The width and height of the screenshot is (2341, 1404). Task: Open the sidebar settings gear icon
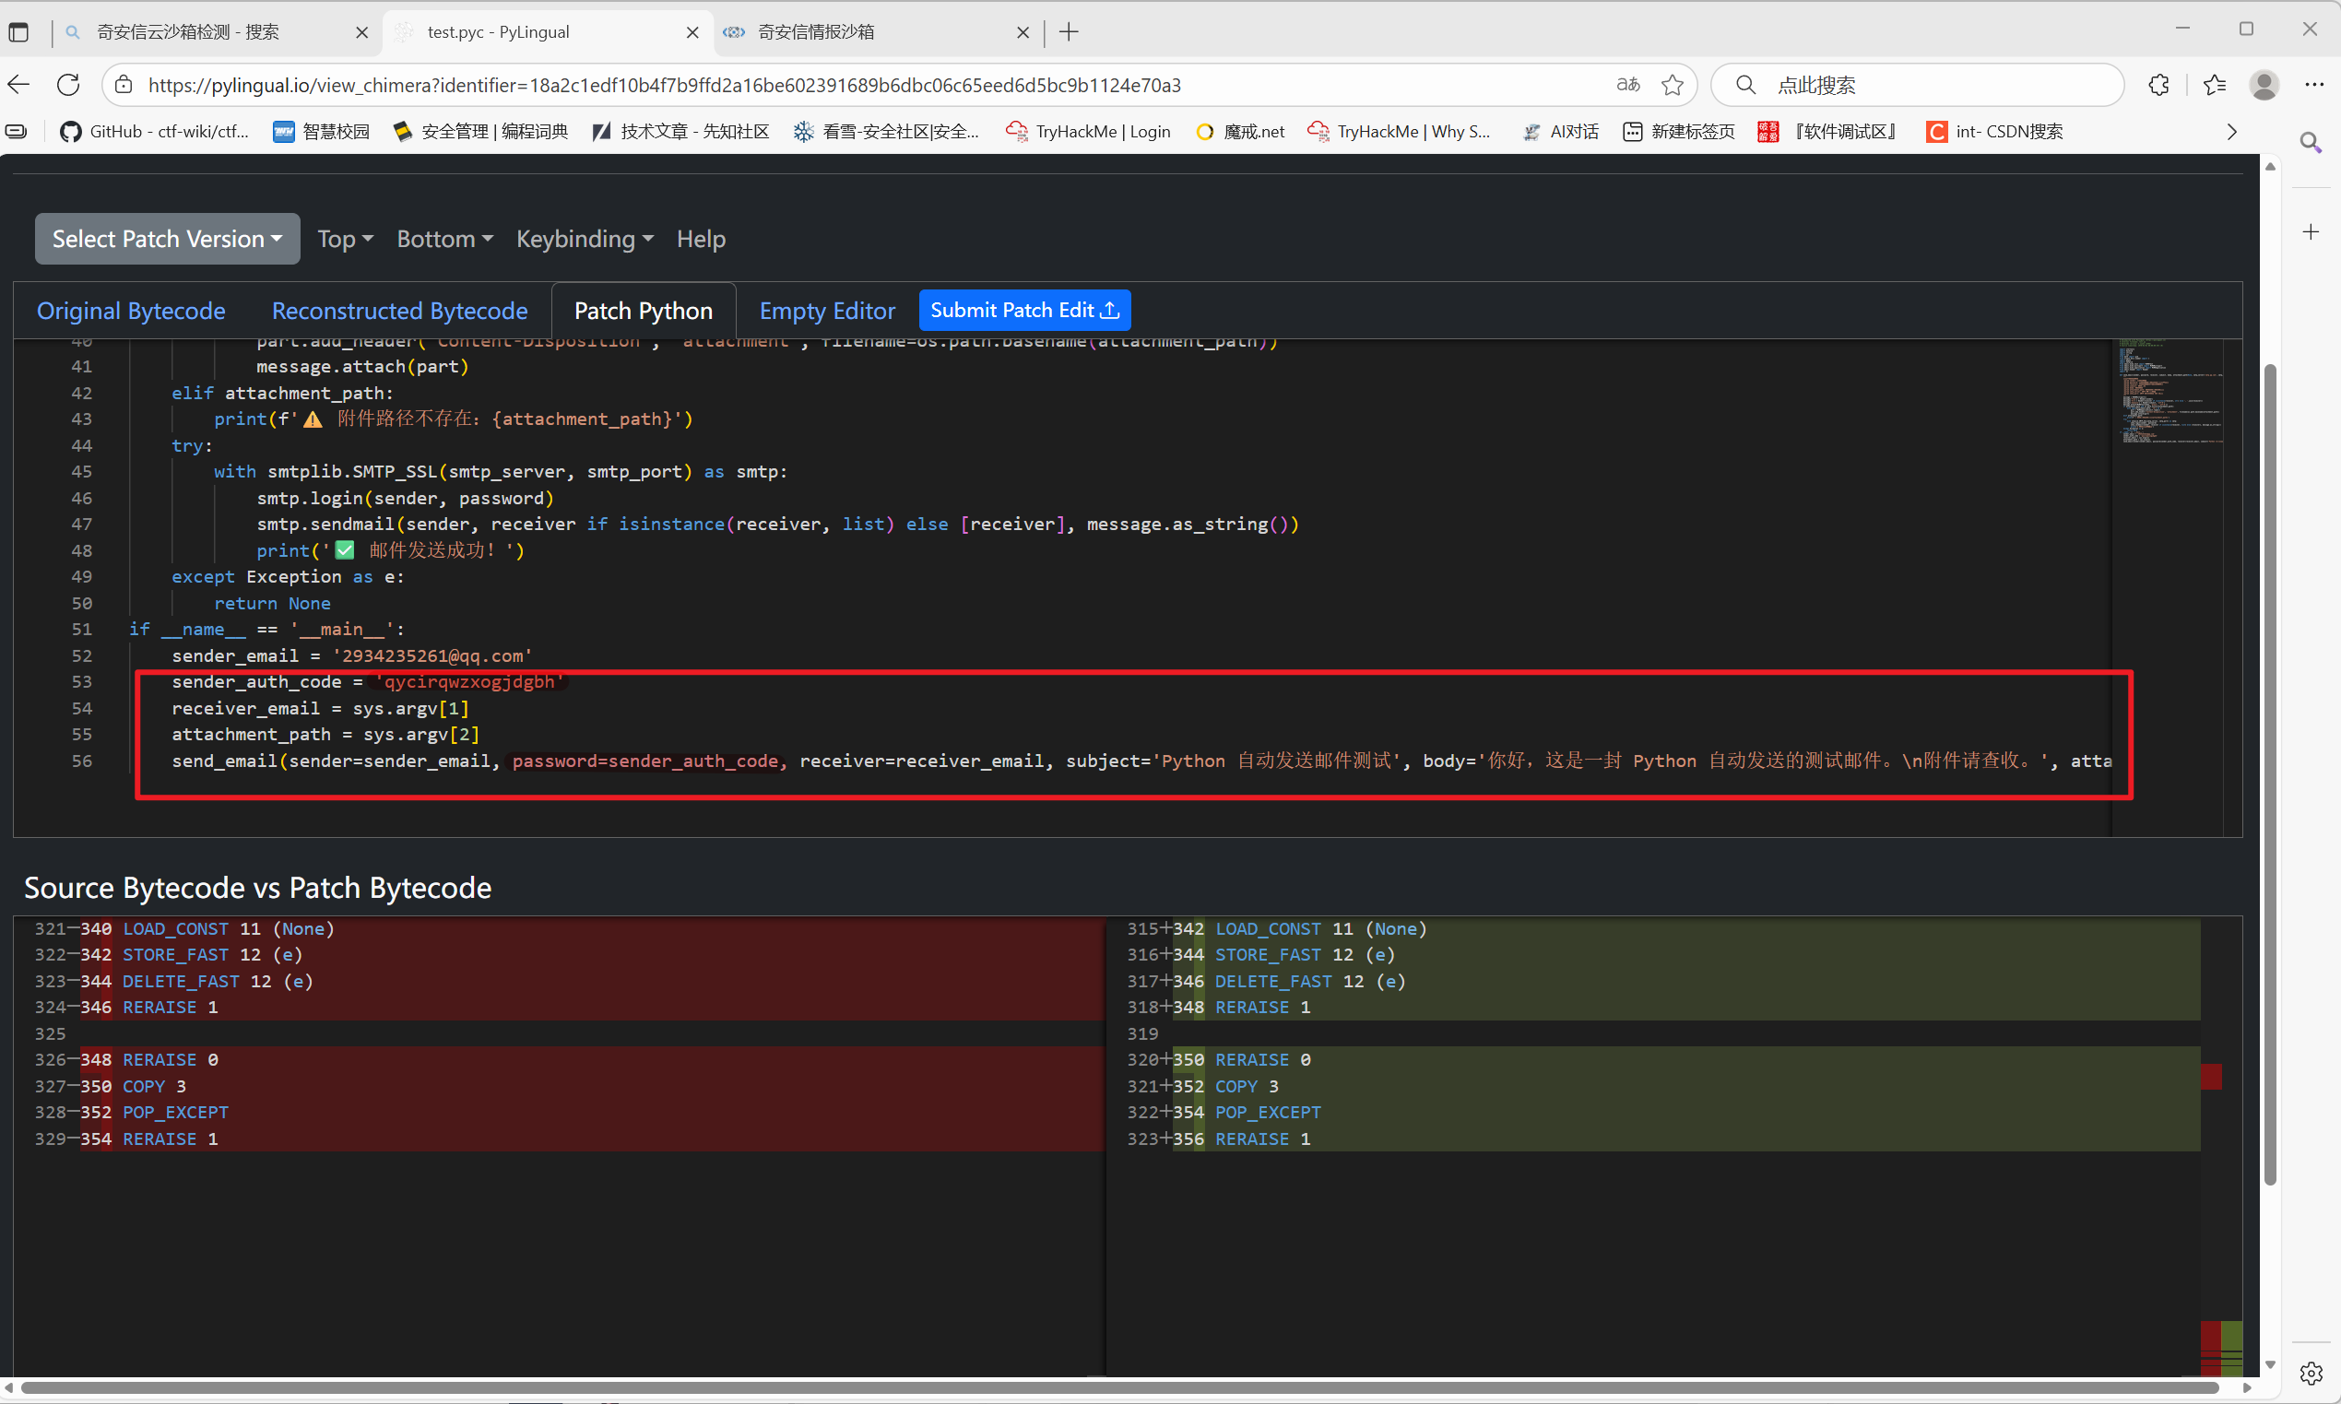[2311, 1373]
